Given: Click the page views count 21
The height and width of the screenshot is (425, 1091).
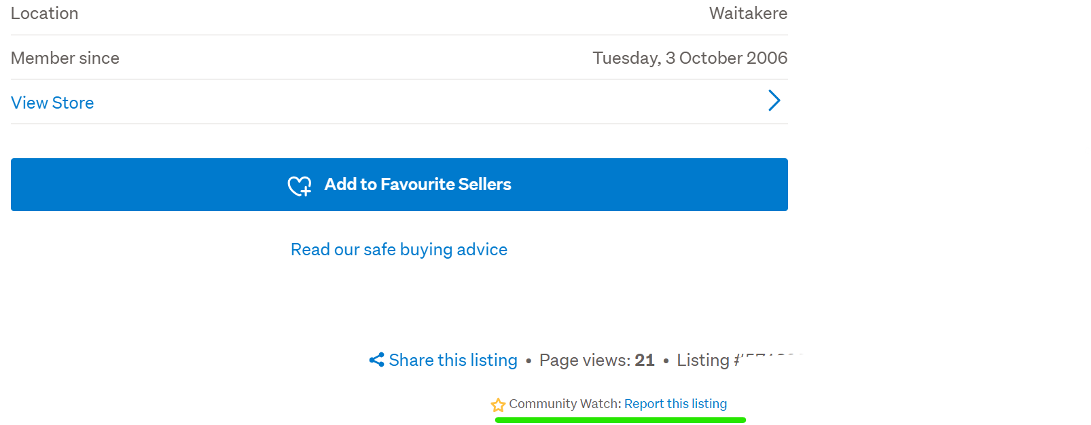Looking at the screenshot, I should point(644,360).
